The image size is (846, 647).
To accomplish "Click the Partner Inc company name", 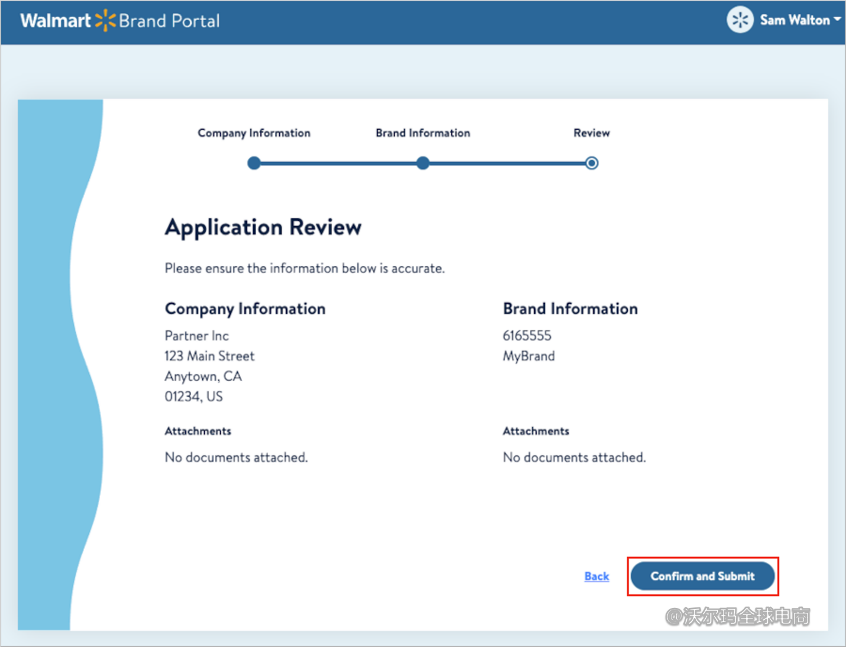I will click(196, 336).
